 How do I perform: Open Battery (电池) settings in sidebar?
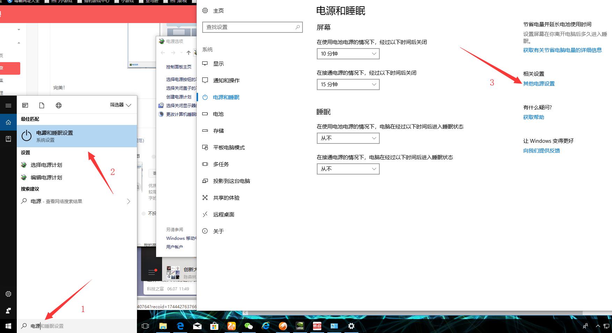218,114
